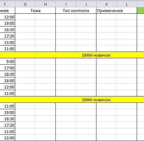Click the 'Примечения' header cell
Screen dimensions: 144x141
(x=116, y=11)
